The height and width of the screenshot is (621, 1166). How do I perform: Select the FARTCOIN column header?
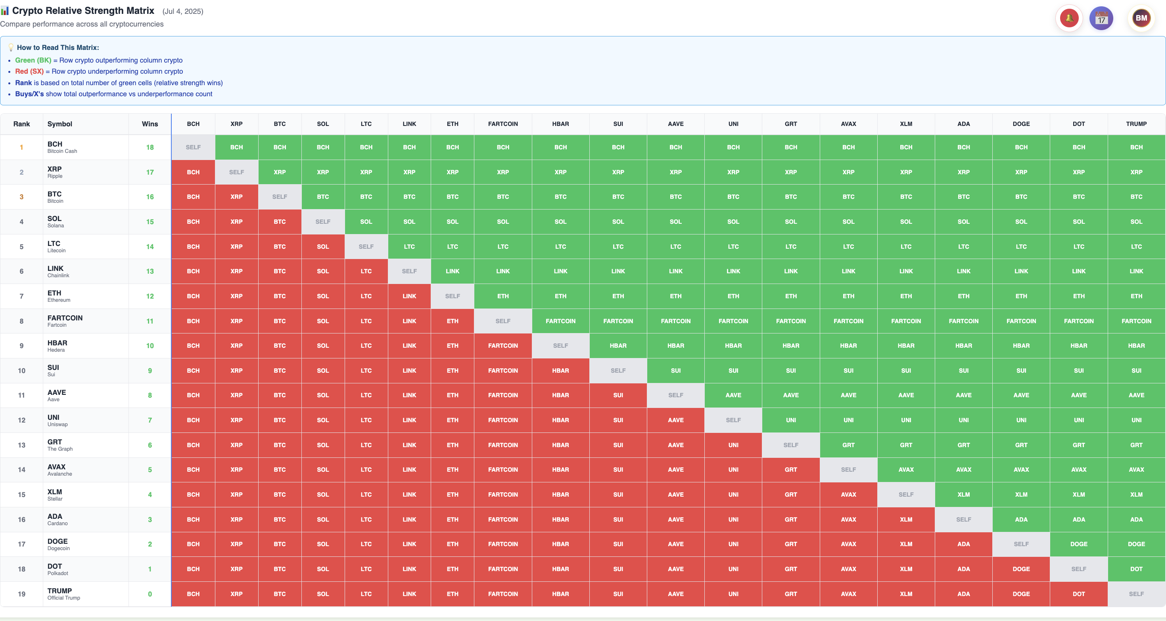(x=502, y=124)
